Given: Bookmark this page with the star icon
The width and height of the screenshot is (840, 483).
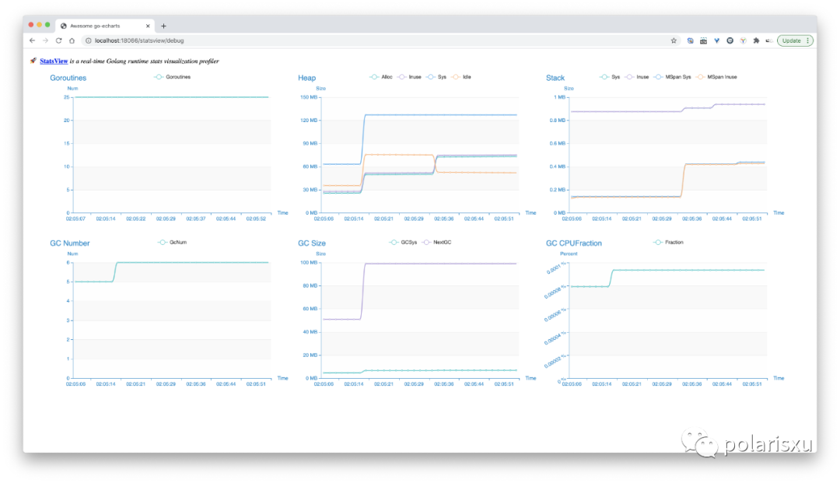Looking at the screenshot, I should tap(674, 40).
